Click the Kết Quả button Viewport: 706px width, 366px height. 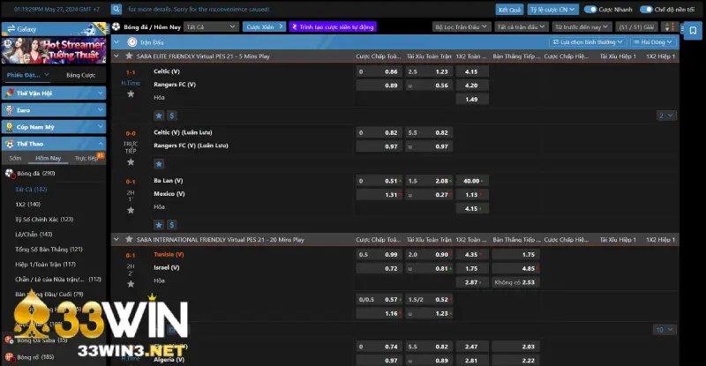[509, 10]
